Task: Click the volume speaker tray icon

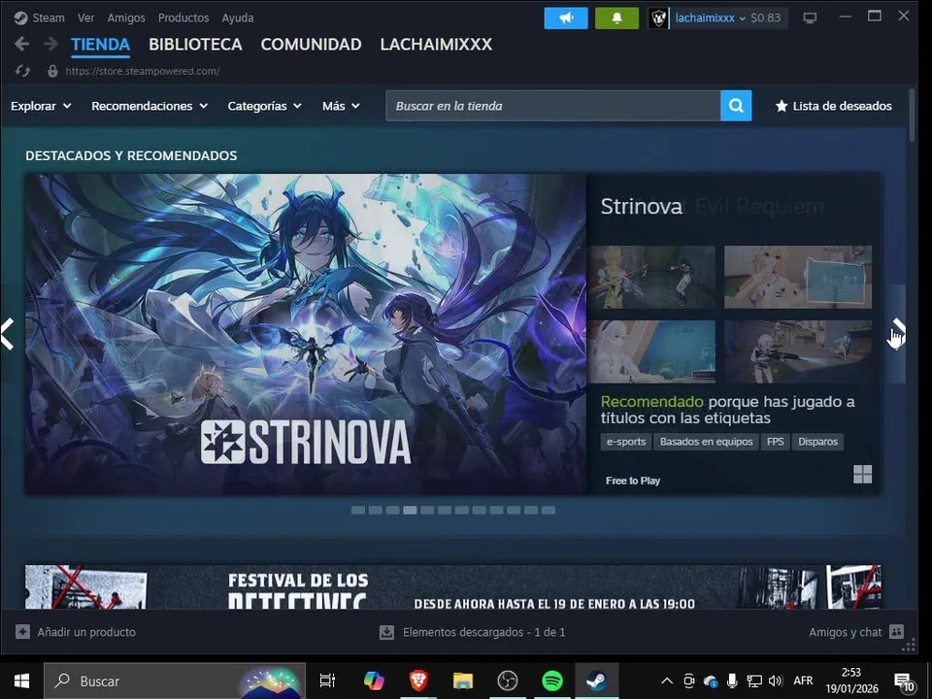Action: (x=775, y=681)
